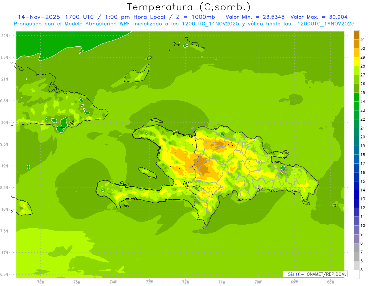
Task: Click the '70W' longitude label
Action: [x=258, y=282]
